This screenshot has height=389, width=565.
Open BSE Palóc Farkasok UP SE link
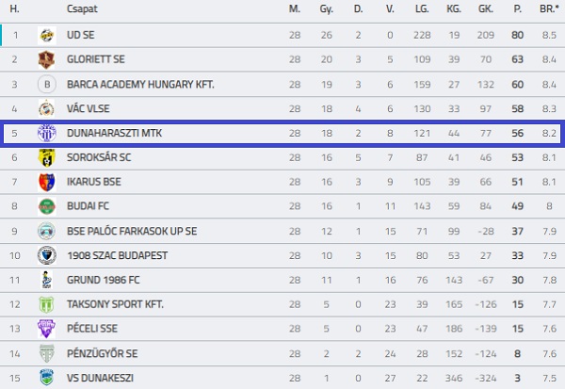[132, 231]
